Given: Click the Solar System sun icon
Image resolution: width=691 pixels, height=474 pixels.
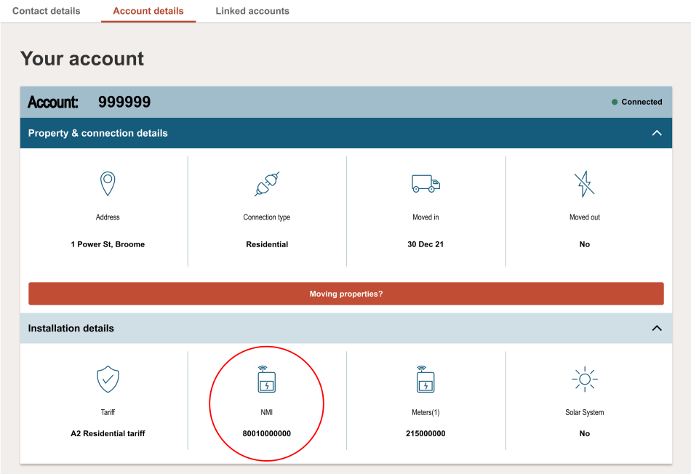Looking at the screenshot, I should [x=584, y=379].
